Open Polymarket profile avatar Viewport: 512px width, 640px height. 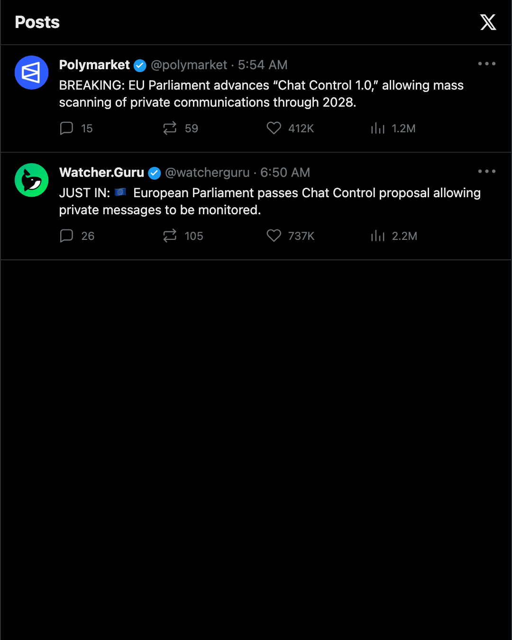coord(32,73)
